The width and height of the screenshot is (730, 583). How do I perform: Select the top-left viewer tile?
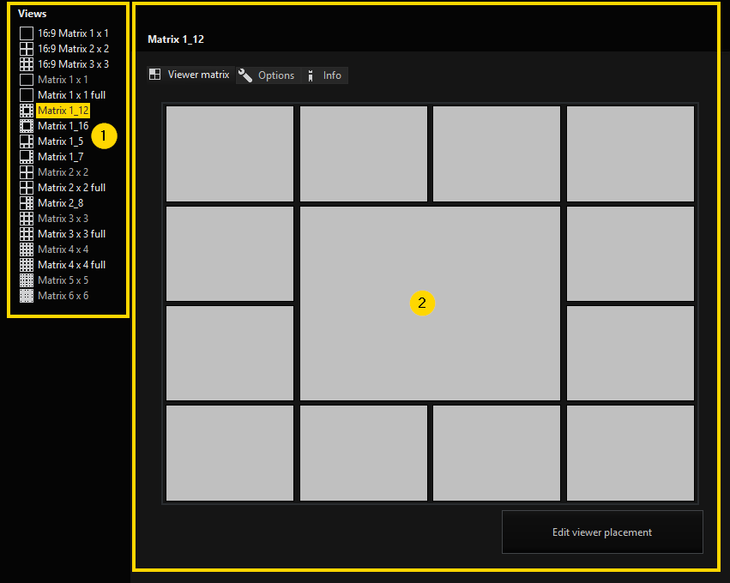click(230, 153)
